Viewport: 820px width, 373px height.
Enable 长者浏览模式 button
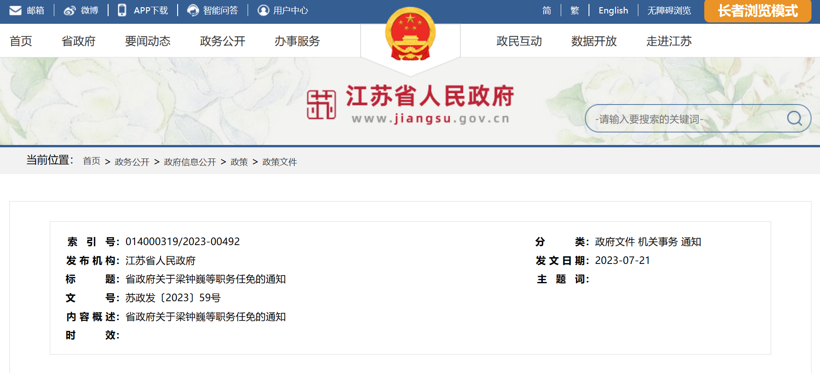[758, 11]
